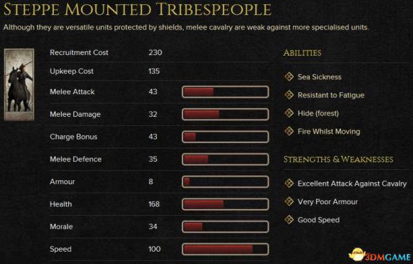Click the Melee Attack stat bar
413x264 pixels.
point(226,92)
